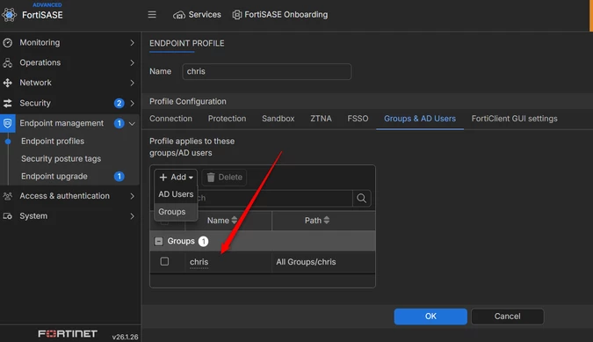Image resolution: width=593 pixels, height=342 pixels.
Task: Switch to the Sandbox tab
Action: click(278, 119)
